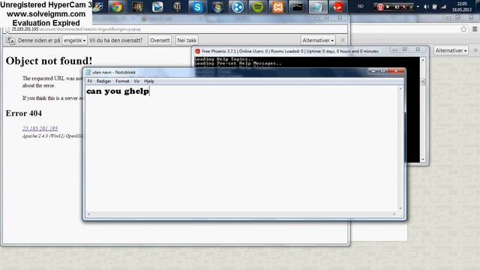
Task: Click the Oversett translate button
Action: pyautogui.click(x=160, y=40)
